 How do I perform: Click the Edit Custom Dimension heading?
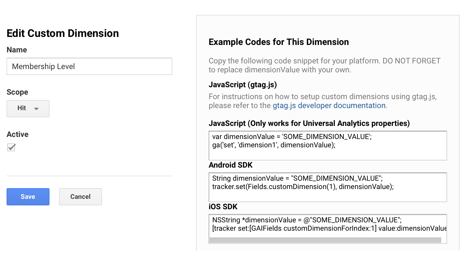point(63,33)
